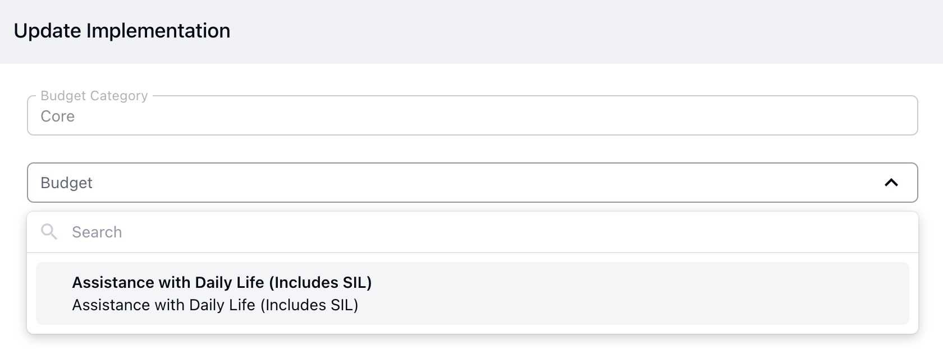
Task: Click the left padding of the highlighted option
Action: coord(54,293)
